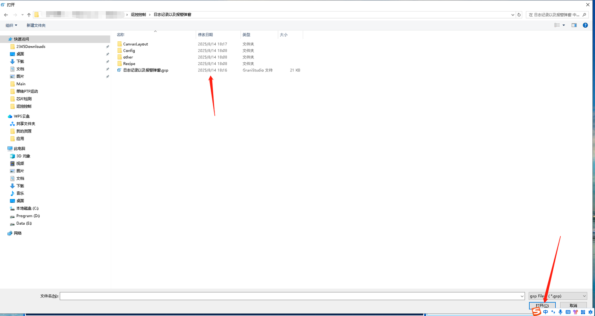
Task: Select the CanvasLayout folder
Action: [136, 44]
